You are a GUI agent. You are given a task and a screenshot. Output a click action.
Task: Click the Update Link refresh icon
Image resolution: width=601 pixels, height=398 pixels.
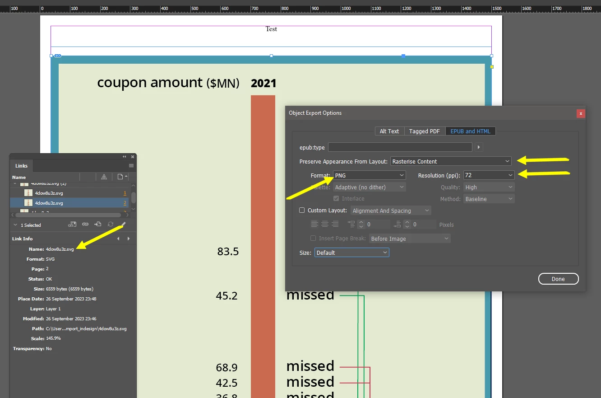click(x=111, y=224)
